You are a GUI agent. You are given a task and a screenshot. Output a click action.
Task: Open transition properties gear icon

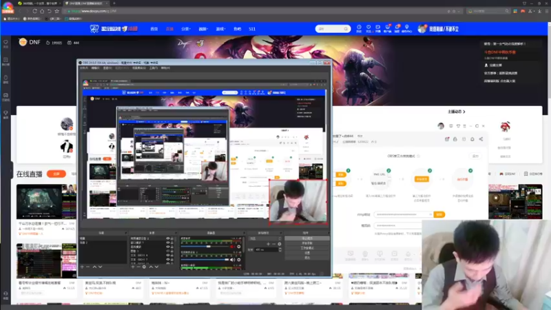coord(280,244)
